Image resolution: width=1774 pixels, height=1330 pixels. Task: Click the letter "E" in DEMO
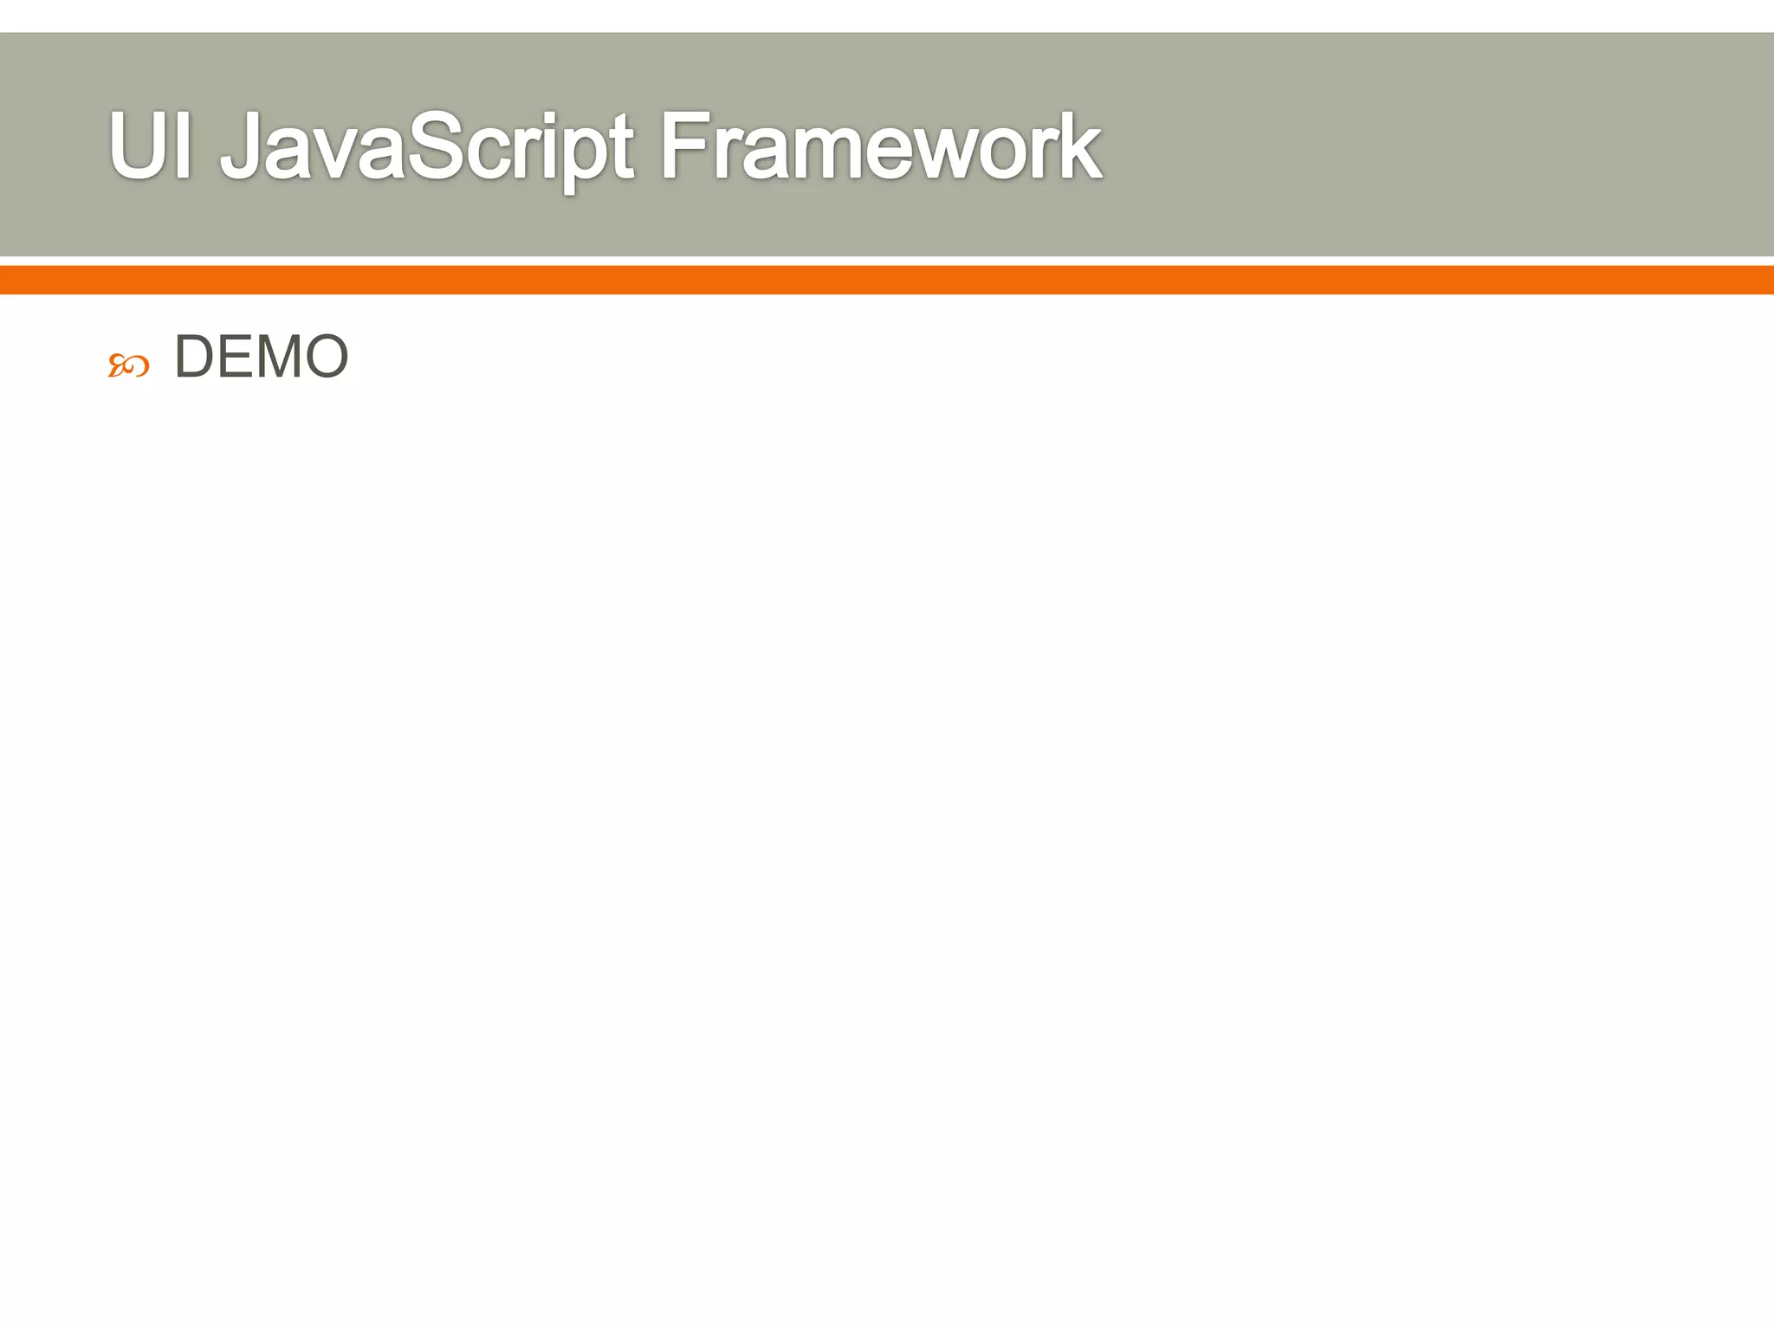click(x=237, y=357)
